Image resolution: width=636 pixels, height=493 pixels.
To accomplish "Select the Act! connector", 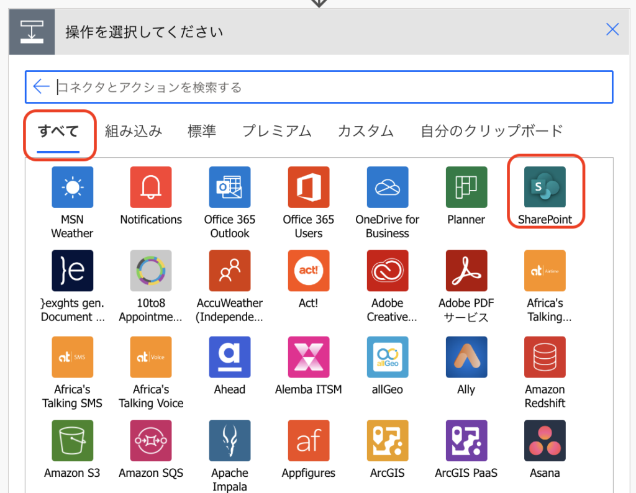I will tap(309, 271).
